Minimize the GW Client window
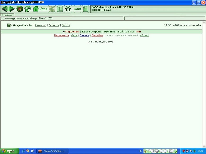Image resolution: width=206 pixels, height=154 pixels. (x=194, y=2)
